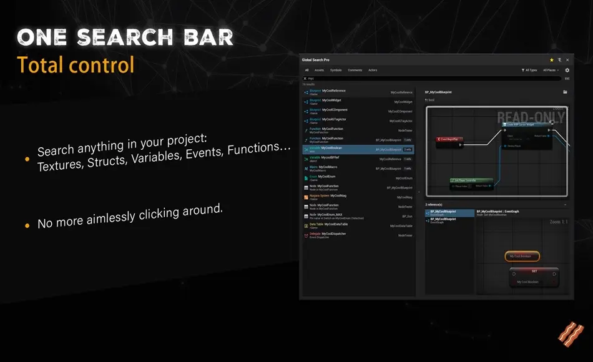
Task: Click the 2 refs badge on MyCoolBoolean
Action: click(408, 149)
